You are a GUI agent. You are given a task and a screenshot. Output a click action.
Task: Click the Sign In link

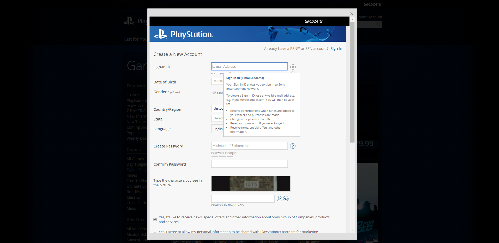[x=336, y=49]
